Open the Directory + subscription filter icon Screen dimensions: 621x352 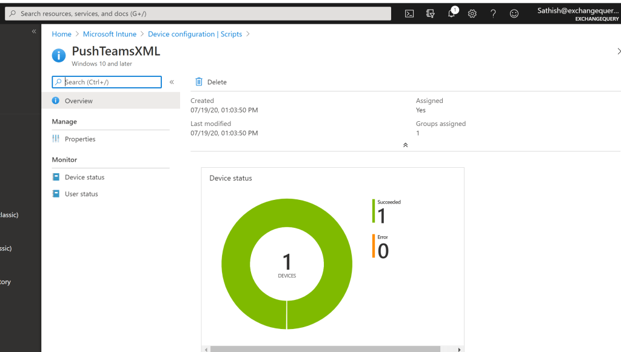click(431, 13)
